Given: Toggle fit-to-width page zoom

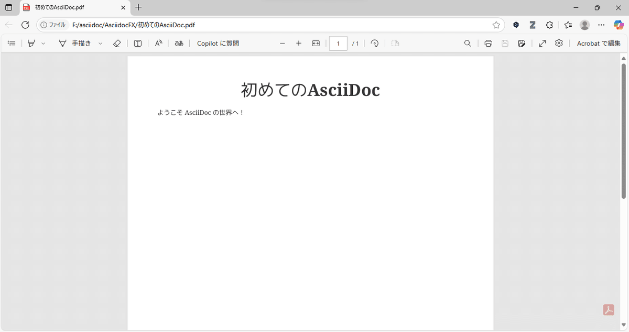Looking at the screenshot, I should tap(316, 43).
